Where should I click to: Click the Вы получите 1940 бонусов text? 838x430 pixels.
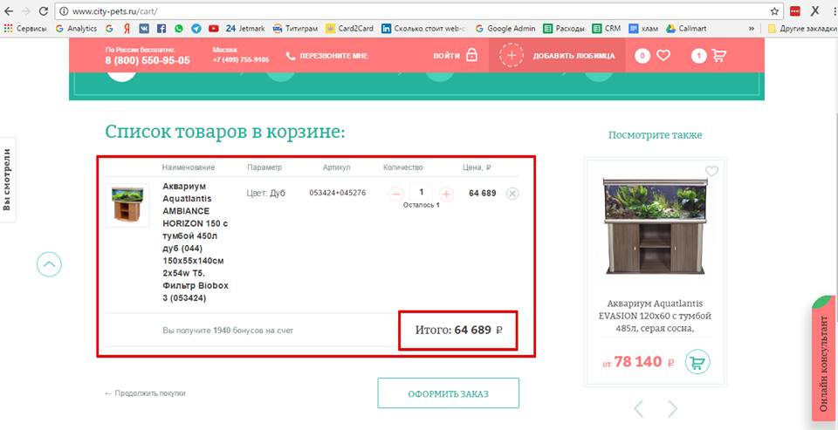coord(228,331)
